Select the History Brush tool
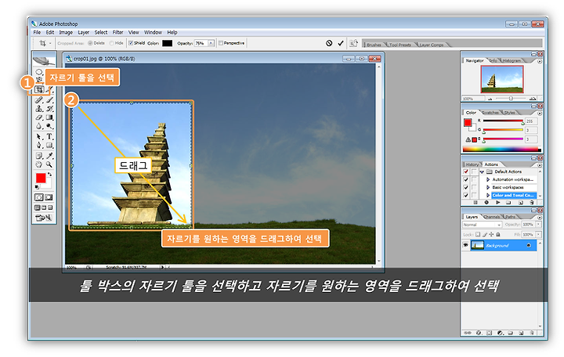The image size is (564, 357). 49,109
